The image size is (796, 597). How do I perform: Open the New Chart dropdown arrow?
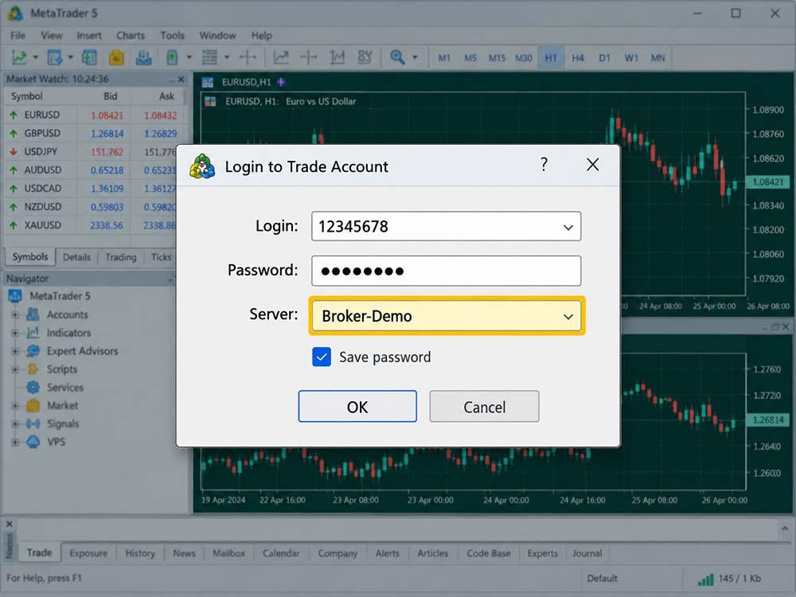point(36,57)
